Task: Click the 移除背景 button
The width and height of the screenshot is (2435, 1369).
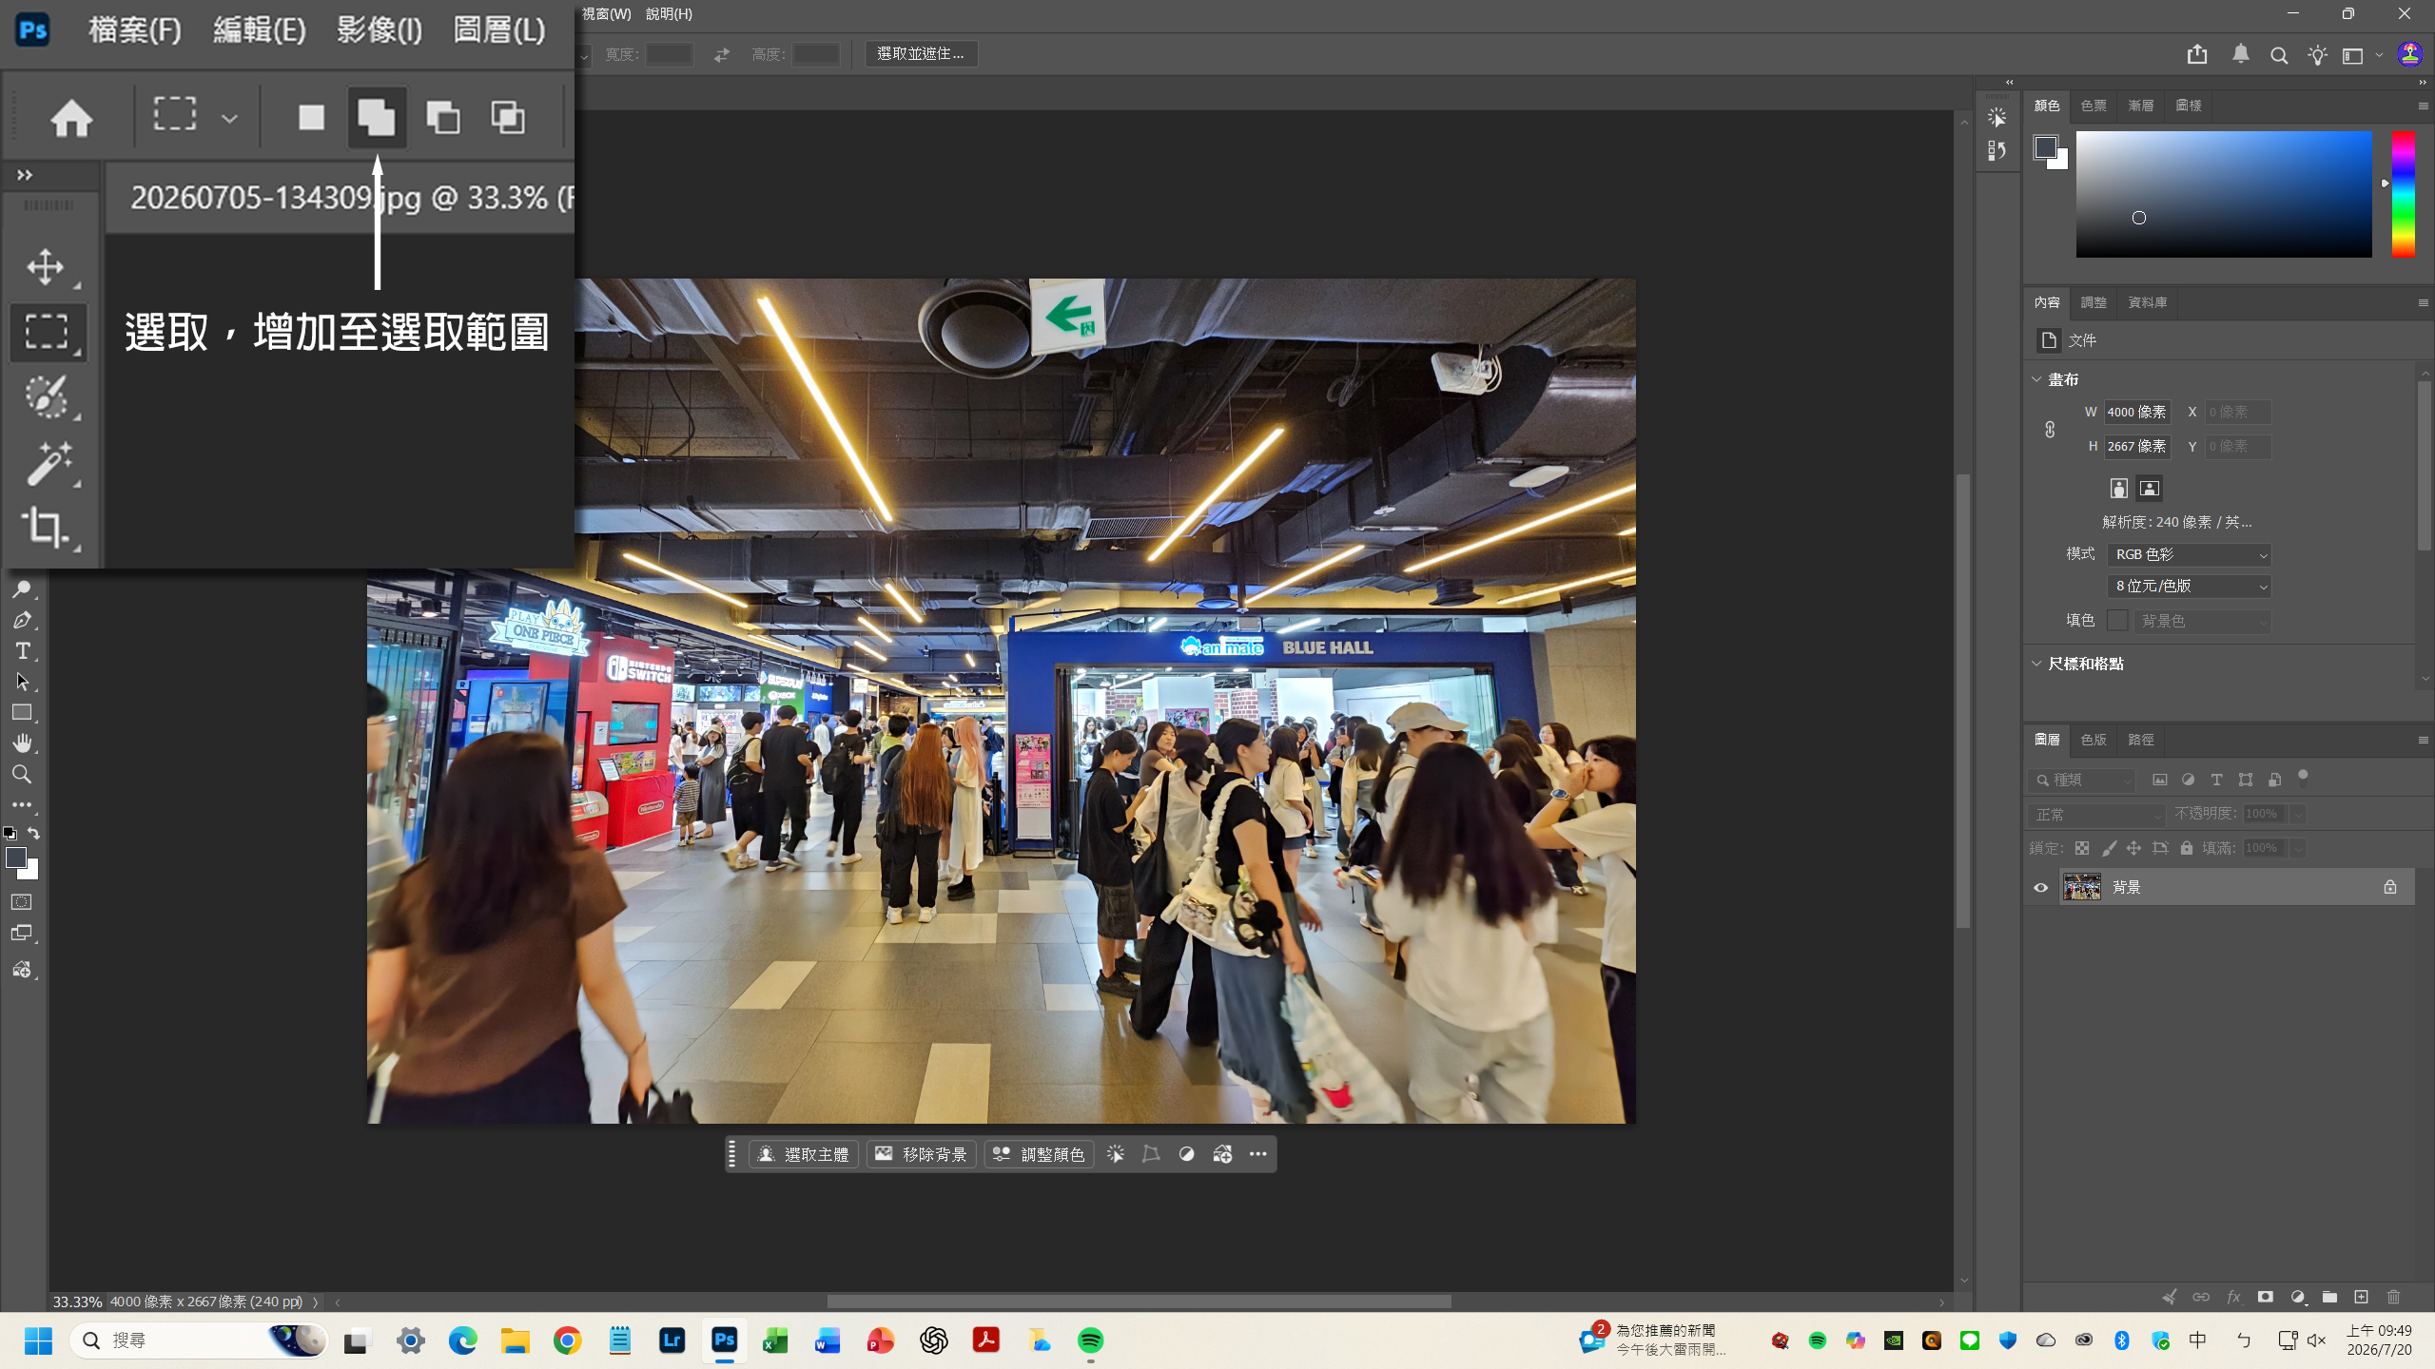Action: (x=921, y=1154)
